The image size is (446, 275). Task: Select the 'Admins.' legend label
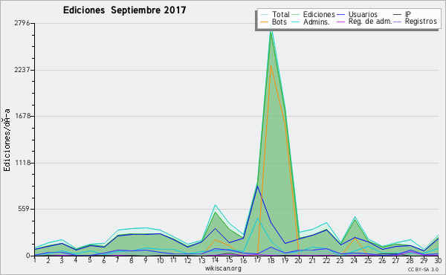317,22
